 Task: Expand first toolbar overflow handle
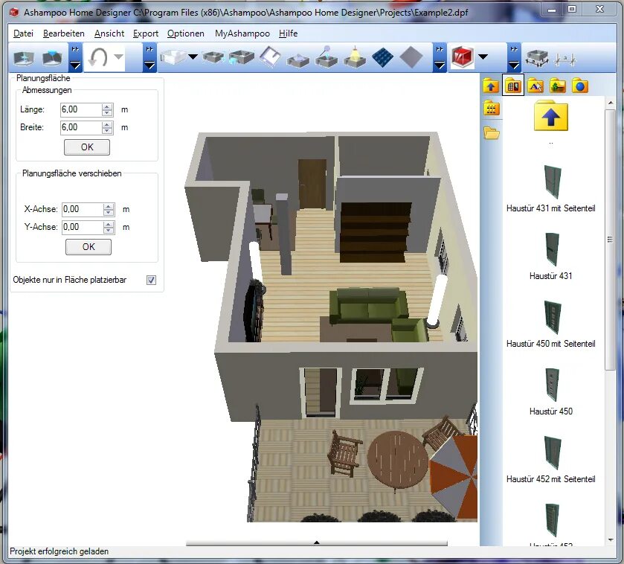tap(75, 57)
